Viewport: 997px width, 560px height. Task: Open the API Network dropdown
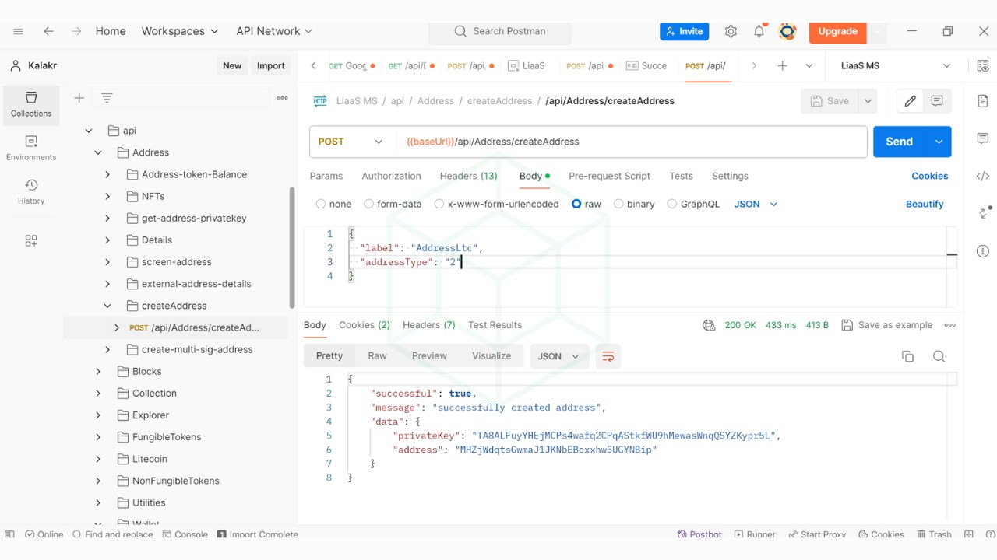point(274,31)
